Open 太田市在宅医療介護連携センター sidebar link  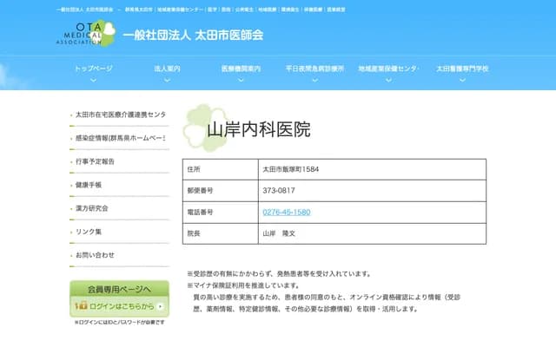click(120, 115)
